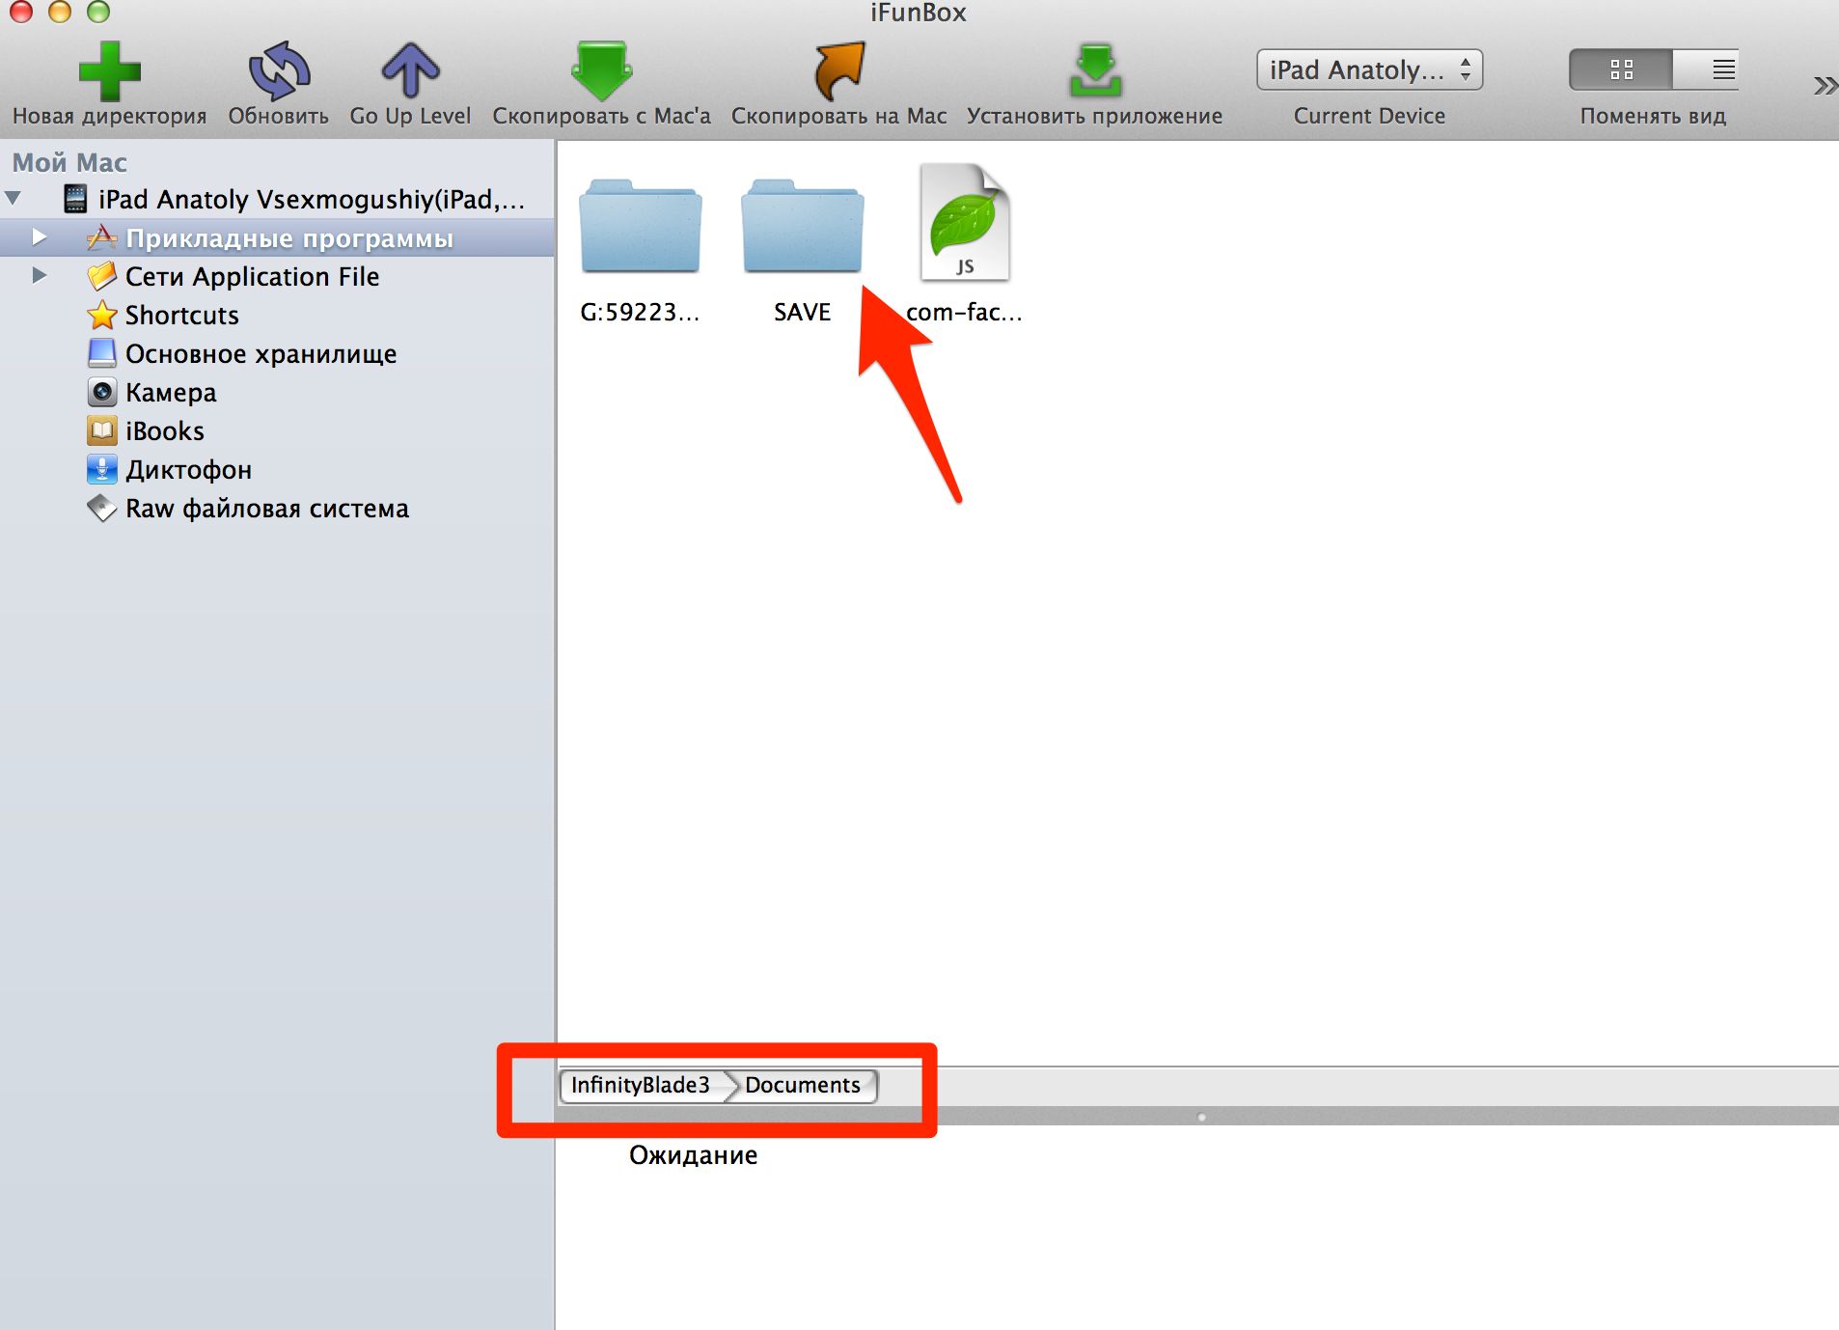Click Documents breadcrumb segment

tap(803, 1085)
